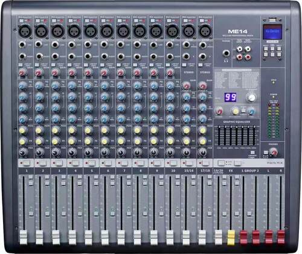302x254 pixels.
Task: Click the bottom-right media player button
Action: [279, 54]
